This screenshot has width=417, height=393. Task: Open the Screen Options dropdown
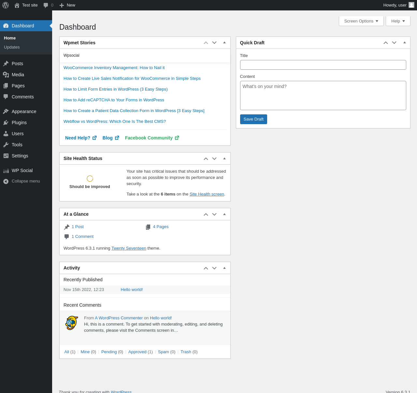(x=361, y=21)
